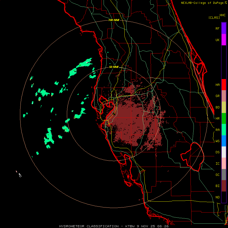The height and width of the screenshot is (228, 228).
Task: Click the 'GR' legend label
Action: 217,96
